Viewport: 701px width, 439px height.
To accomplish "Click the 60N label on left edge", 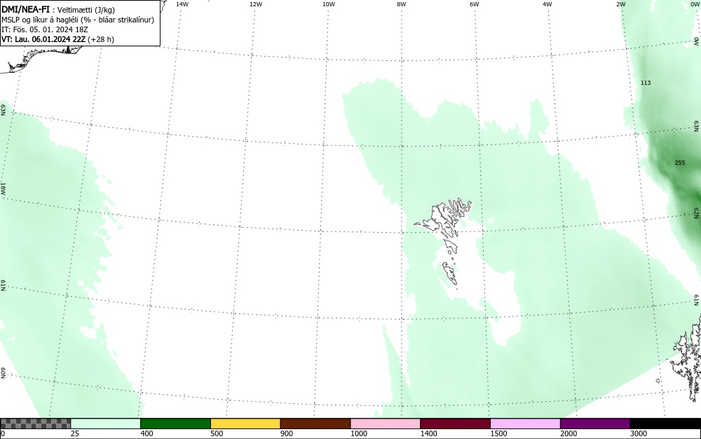I will 3,373.
